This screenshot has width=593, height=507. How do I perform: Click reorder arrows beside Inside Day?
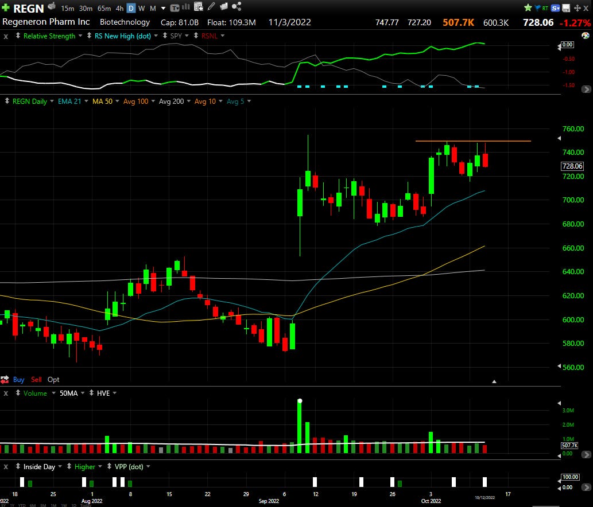[18, 466]
